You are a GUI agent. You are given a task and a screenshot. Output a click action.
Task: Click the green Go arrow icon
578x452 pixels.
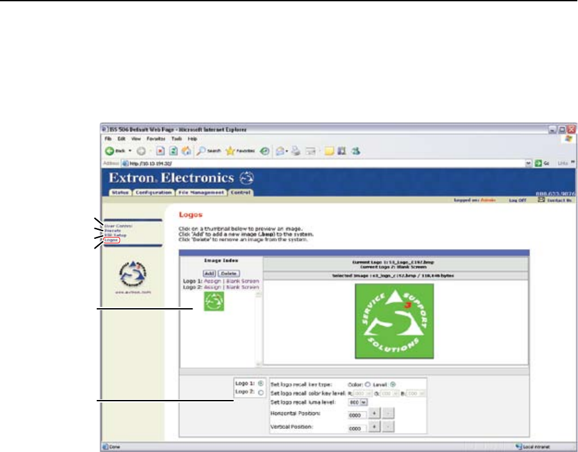[x=538, y=163]
